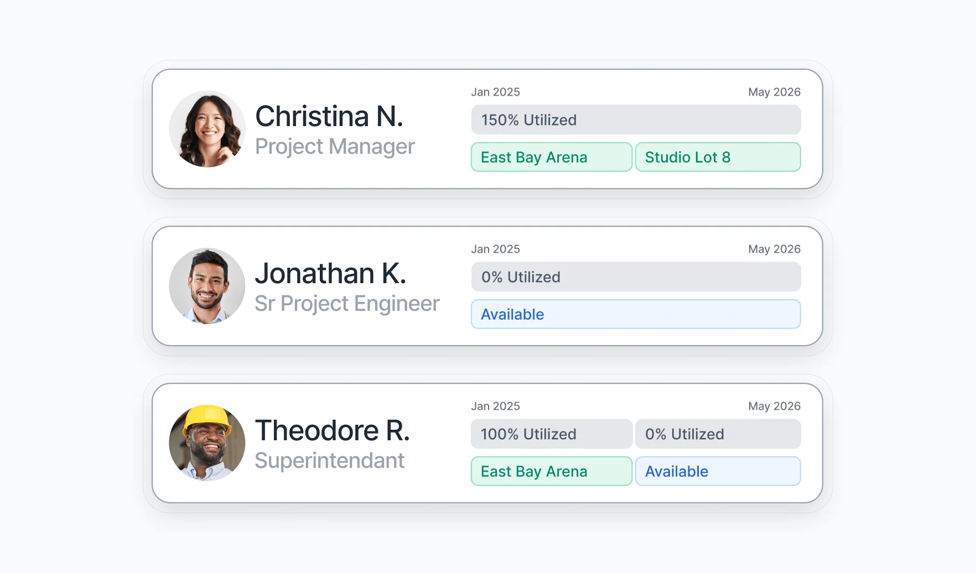Select the 150% Utilized bar

coord(636,119)
